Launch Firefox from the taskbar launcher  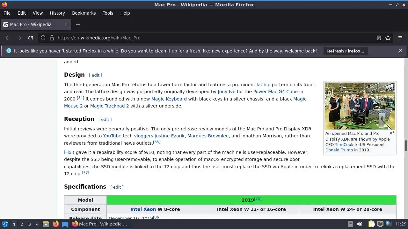pos(55,224)
